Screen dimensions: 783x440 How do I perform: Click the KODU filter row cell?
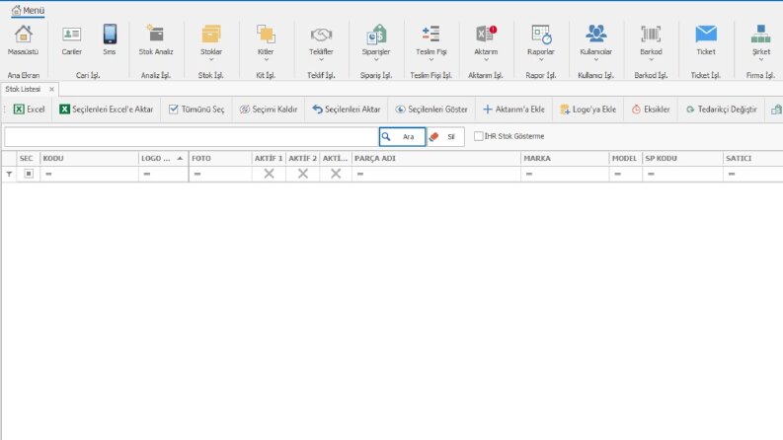pos(90,174)
